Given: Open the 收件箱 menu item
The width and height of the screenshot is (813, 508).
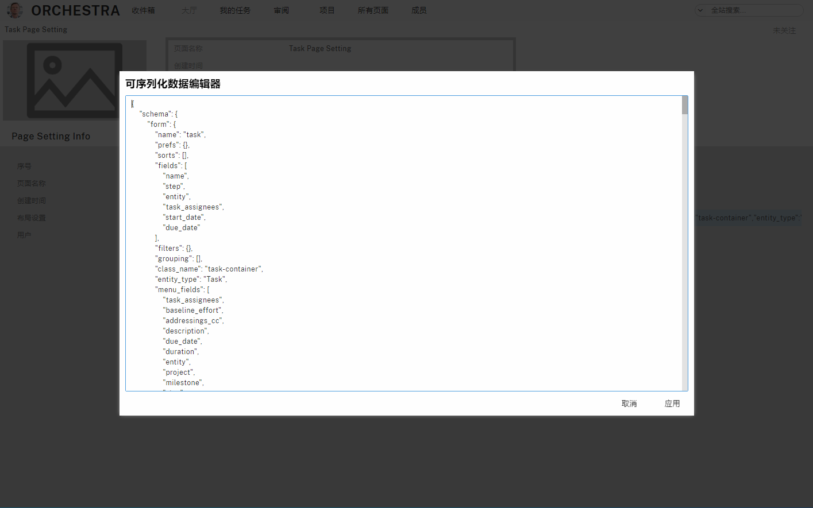Looking at the screenshot, I should pos(143,10).
